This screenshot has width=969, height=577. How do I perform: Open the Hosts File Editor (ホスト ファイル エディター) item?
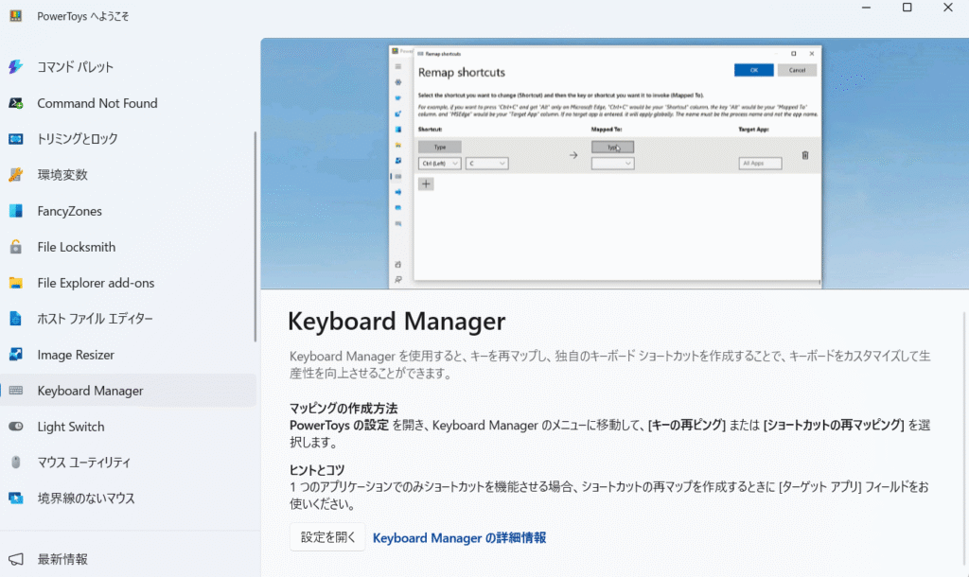[x=95, y=319]
